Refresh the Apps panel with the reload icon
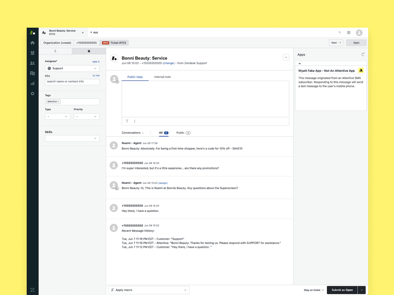 362,55
